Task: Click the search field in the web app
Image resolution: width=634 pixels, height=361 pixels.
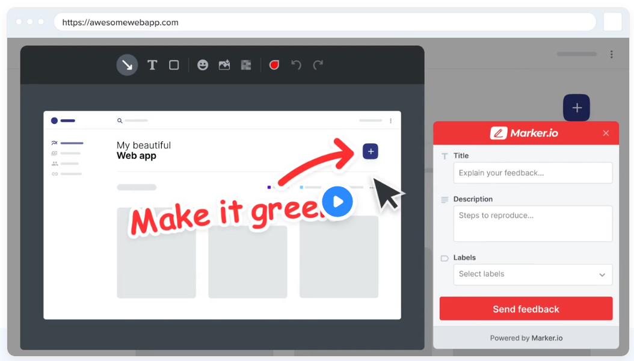Action: 131,120
